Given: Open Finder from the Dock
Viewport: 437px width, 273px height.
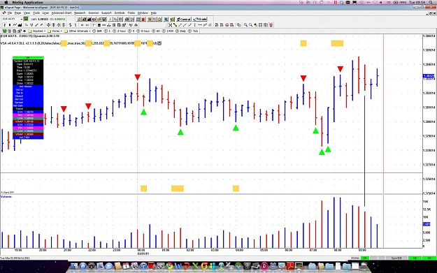Looking at the screenshot, I should (x=74, y=266).
